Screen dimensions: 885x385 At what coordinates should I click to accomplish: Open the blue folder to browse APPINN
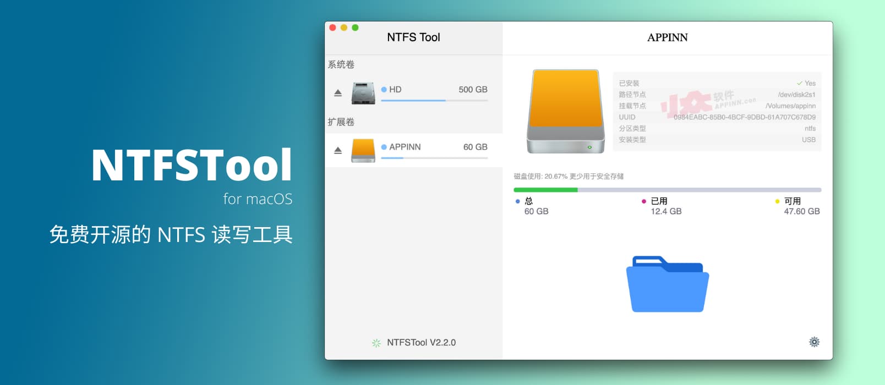click(668, 284)
